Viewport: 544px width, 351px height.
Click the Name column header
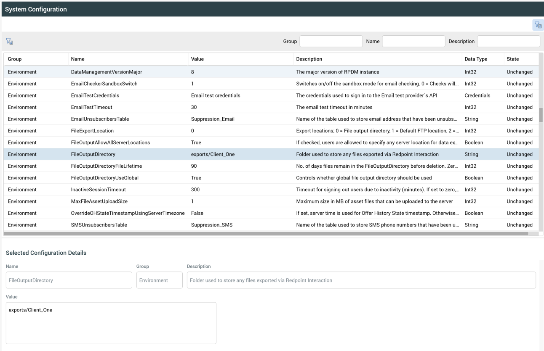pos(78,59)
